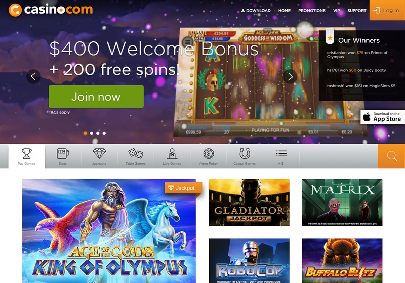Select the last carousel dot
The width and height of the screenshot is (405, 283).
tap(104, 133)
